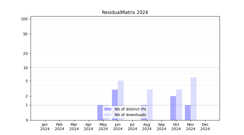Viewport: 244px width, 135px height.
Task: Select the 'Nb of downloads' legend label
Action: tap(130, 115)
